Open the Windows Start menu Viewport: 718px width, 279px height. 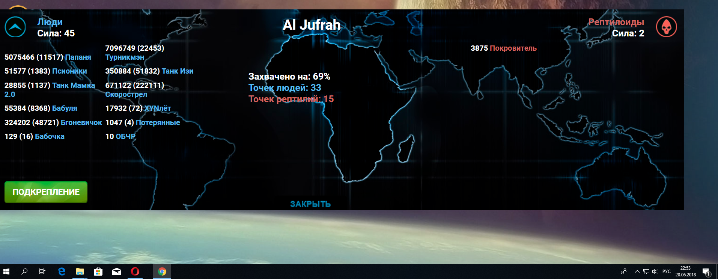(6, 271)
